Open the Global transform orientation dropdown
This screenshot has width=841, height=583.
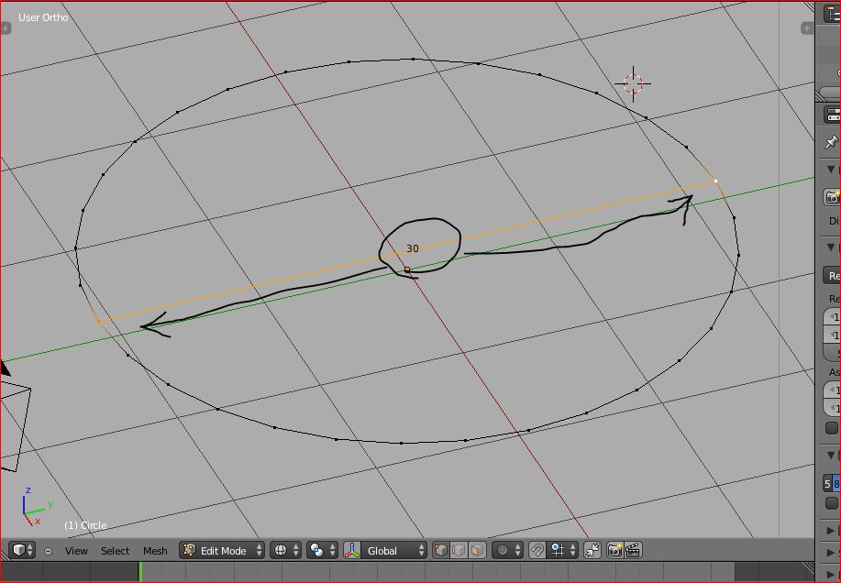(x=393, y=550)
